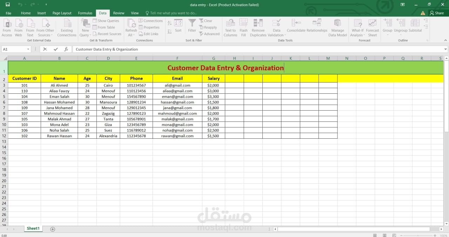Select the Text to Columns tool
This screenshot has width=449, height=237.
[230, 27]
